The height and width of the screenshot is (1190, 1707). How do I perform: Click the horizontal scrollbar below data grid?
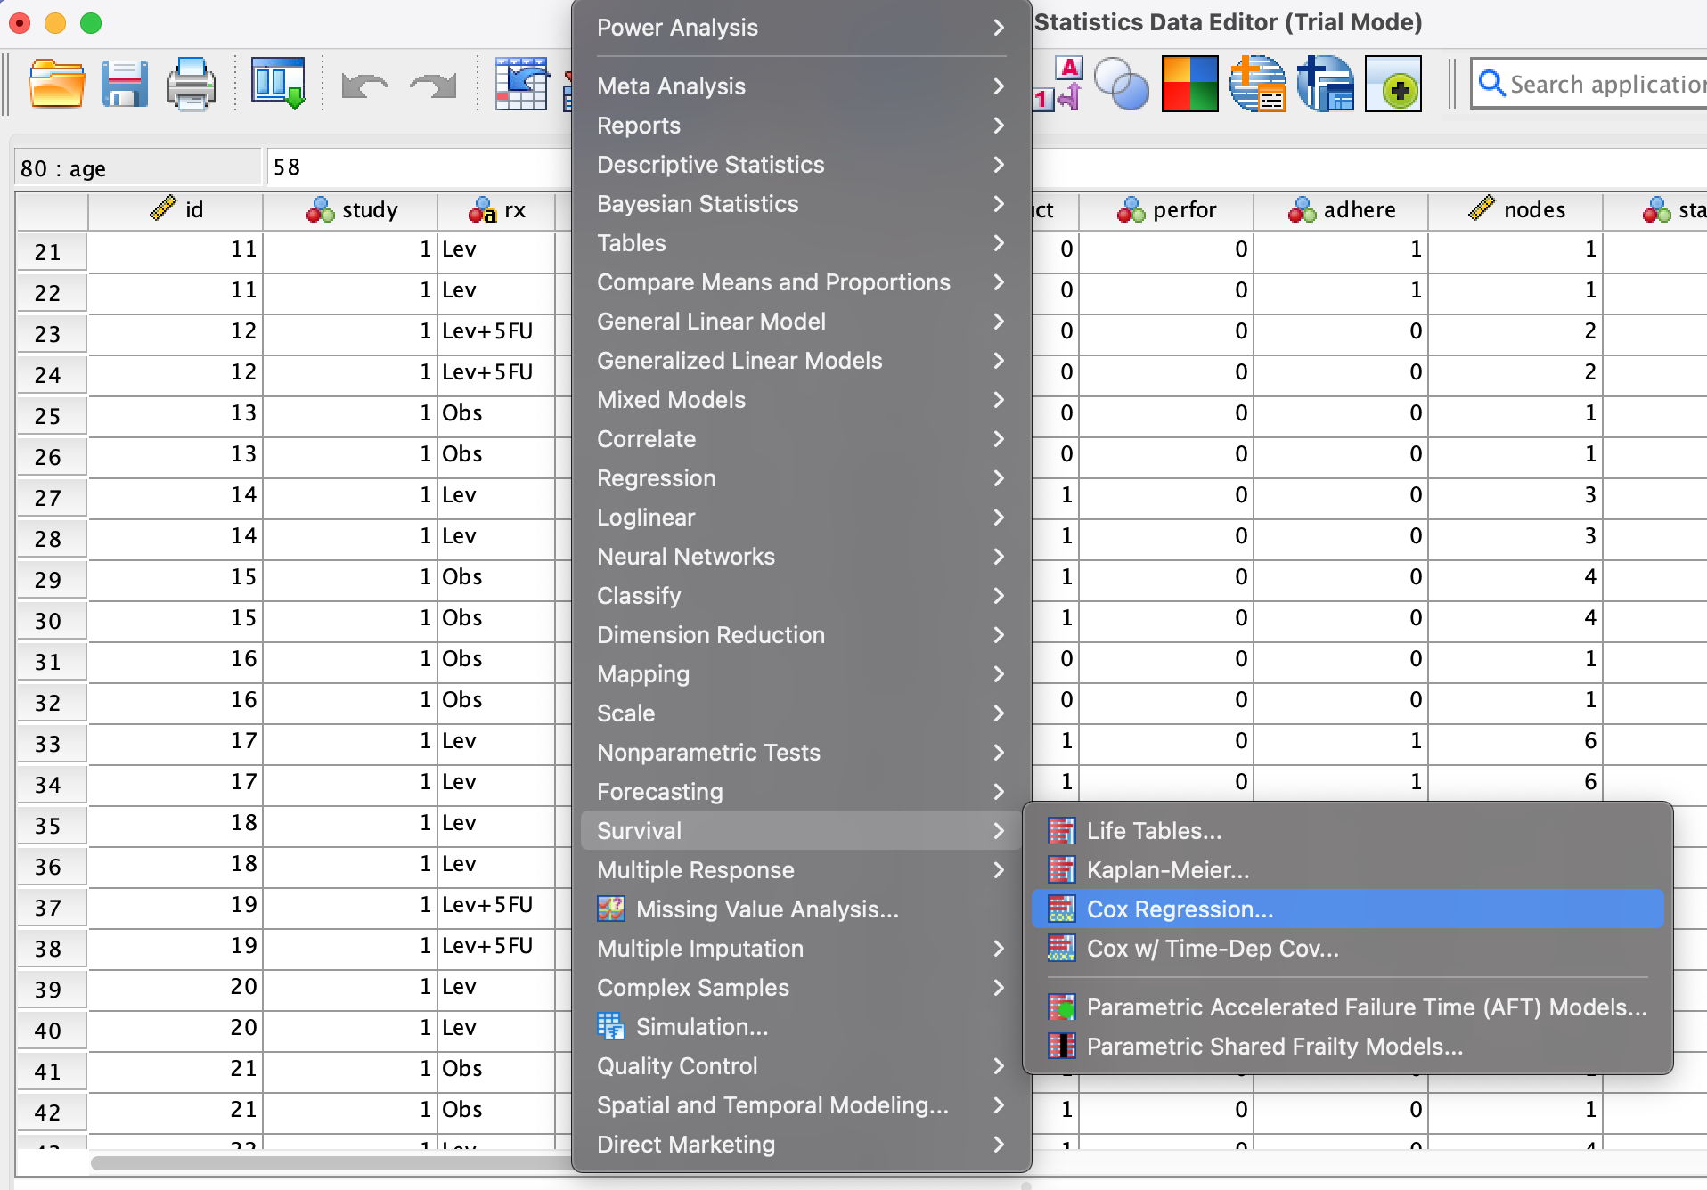[330, 1162]
